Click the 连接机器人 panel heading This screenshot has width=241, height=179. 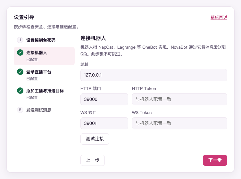93,38
